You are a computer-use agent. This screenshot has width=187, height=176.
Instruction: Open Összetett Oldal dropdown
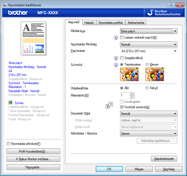coord(149,114)
